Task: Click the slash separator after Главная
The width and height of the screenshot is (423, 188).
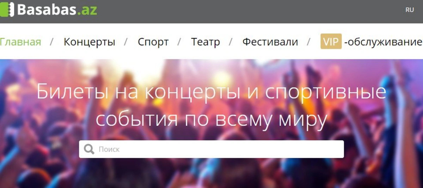Action: pyautogui.click(x=52, y=42)
